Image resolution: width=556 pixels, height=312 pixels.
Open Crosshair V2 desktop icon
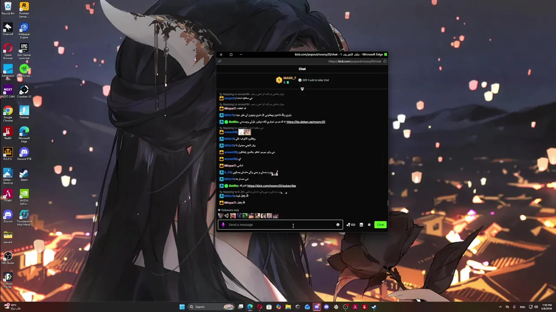tap(24, 91)
